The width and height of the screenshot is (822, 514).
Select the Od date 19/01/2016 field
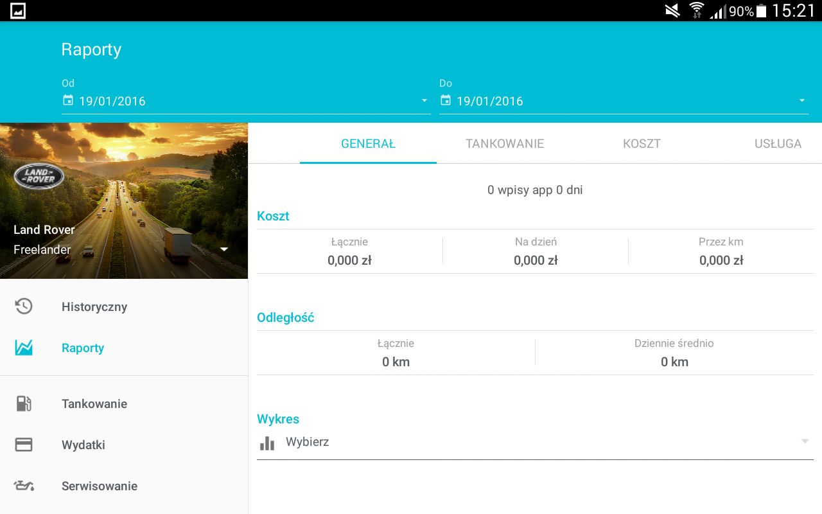[246, 101]
